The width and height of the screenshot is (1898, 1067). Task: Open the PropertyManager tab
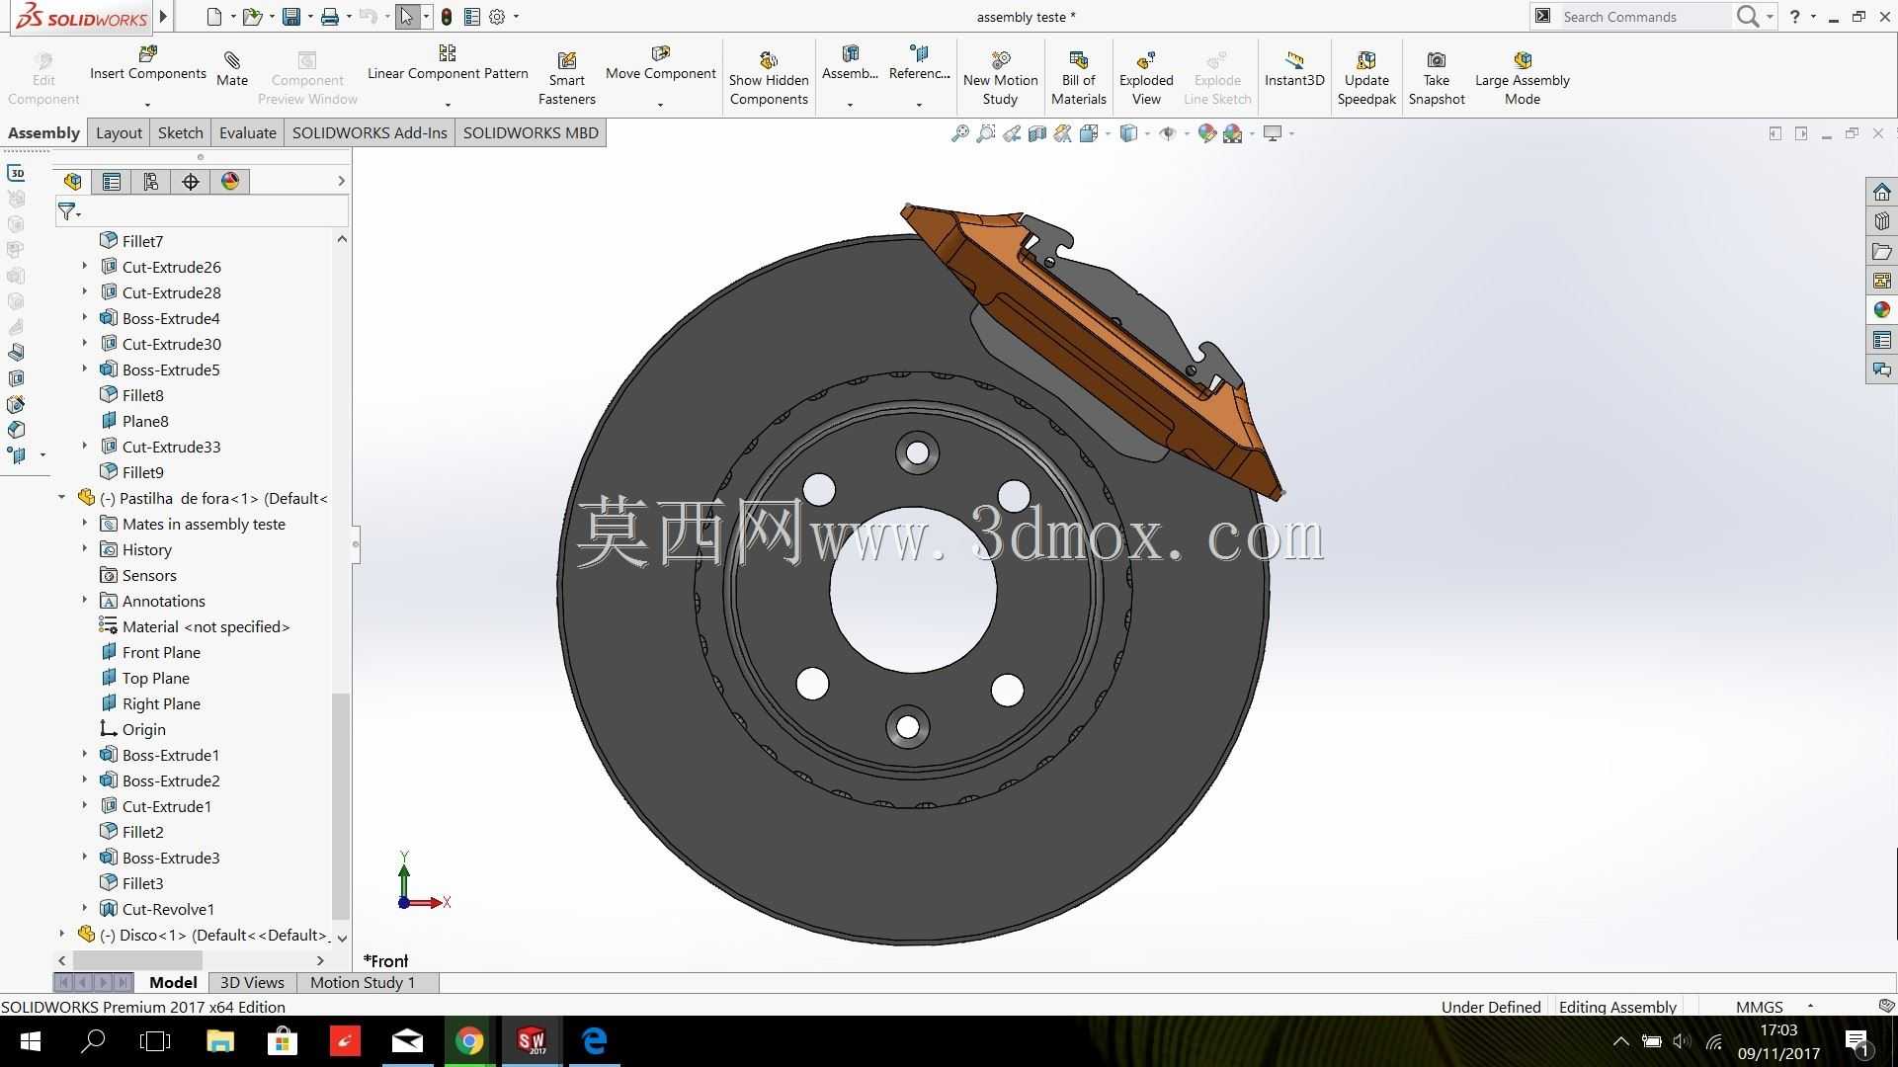(x=112, y=182)
